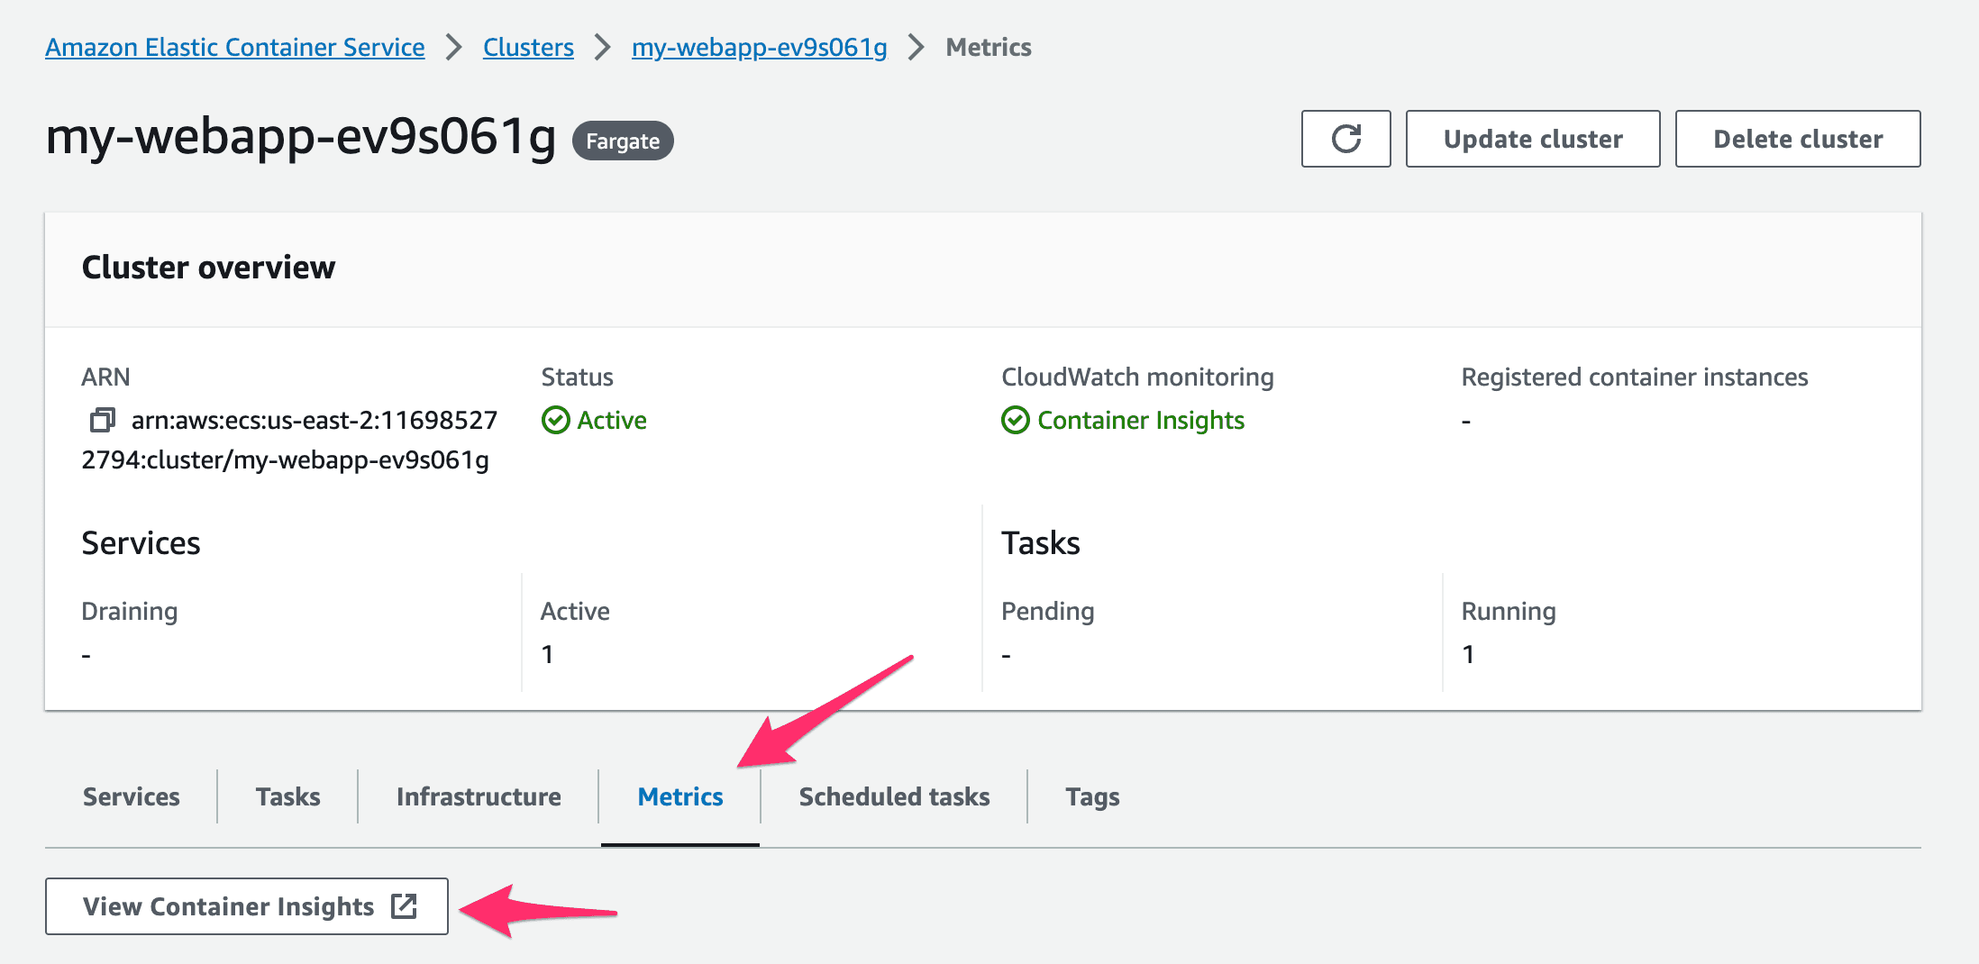Click the Active status text

pyautogui.click(x=612, y=420)
